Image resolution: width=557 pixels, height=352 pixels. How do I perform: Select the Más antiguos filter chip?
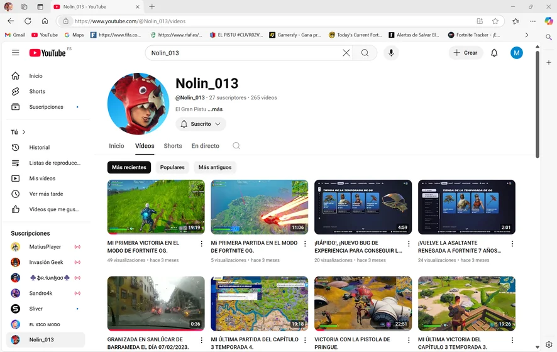(x=215, y=167)
